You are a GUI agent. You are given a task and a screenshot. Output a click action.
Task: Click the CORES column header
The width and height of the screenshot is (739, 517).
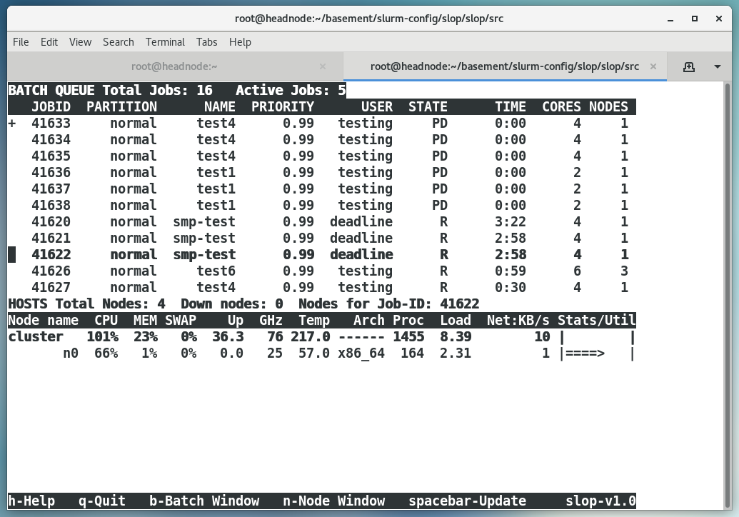(x=561, y=107)
